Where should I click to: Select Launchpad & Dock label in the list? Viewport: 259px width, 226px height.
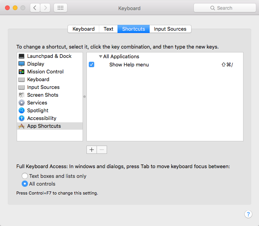coord(49,56)
